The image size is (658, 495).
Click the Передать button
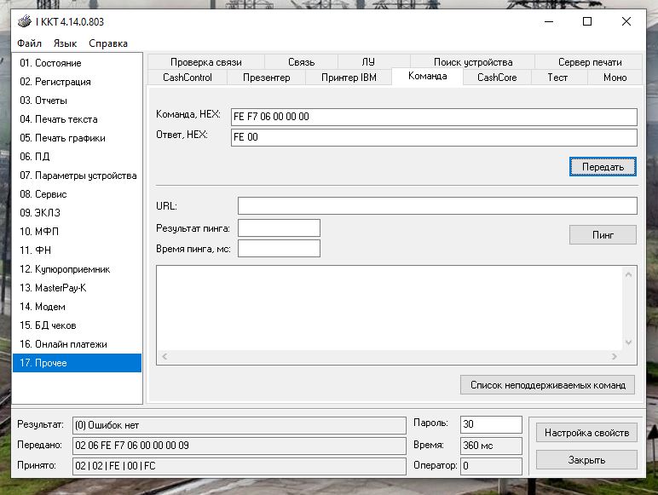click(x=603, y=167)
